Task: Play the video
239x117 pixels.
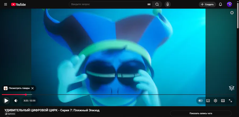Action: click(x=6, y=101)
